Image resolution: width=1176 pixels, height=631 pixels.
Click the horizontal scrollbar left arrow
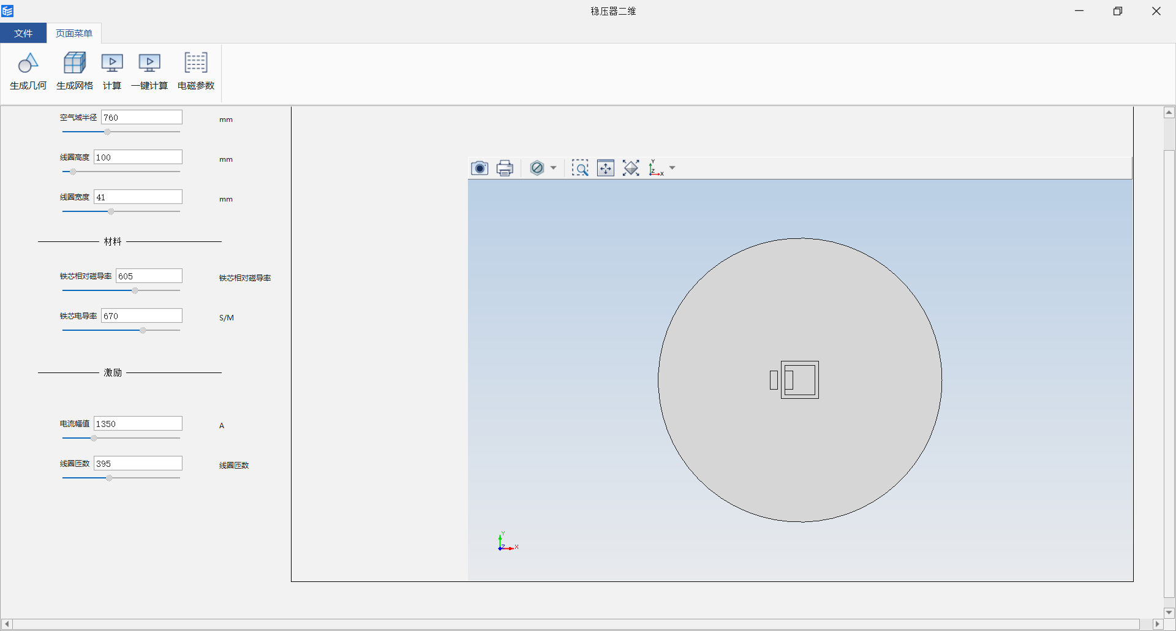[7, 624]
